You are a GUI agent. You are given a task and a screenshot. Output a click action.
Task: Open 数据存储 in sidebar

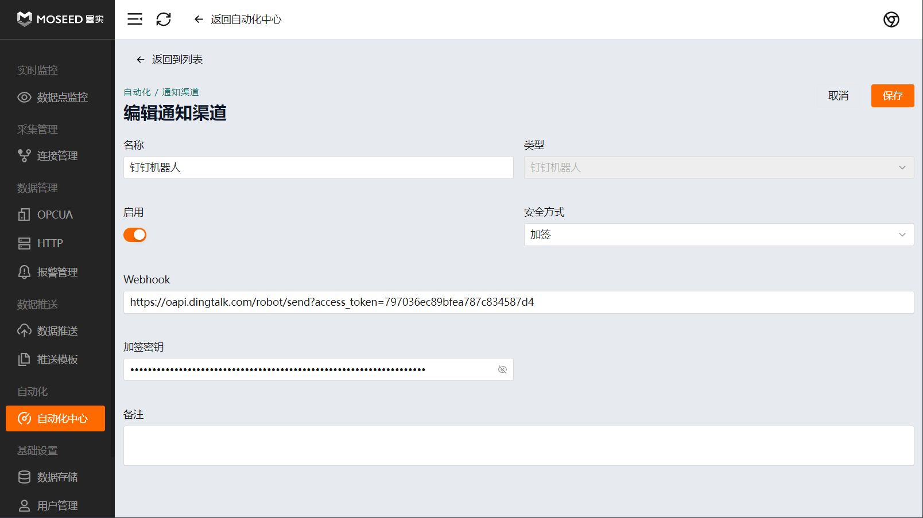point(55,477)
